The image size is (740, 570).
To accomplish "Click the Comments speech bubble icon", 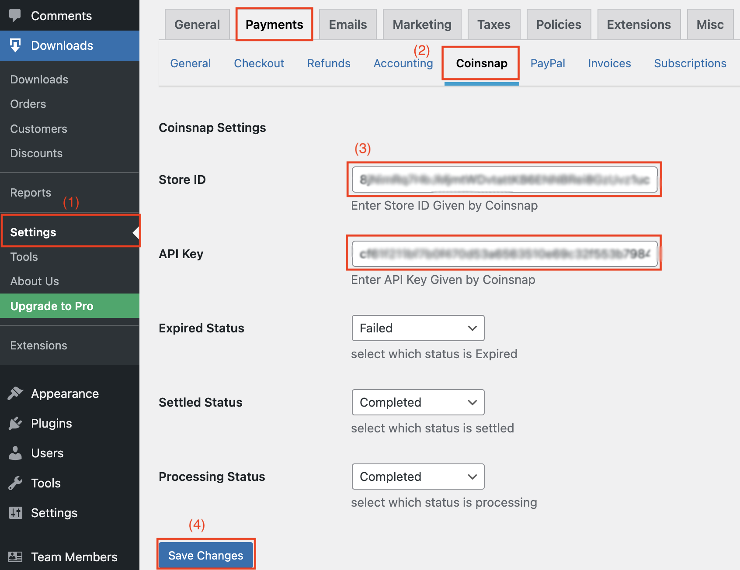I will coord(15,15).
